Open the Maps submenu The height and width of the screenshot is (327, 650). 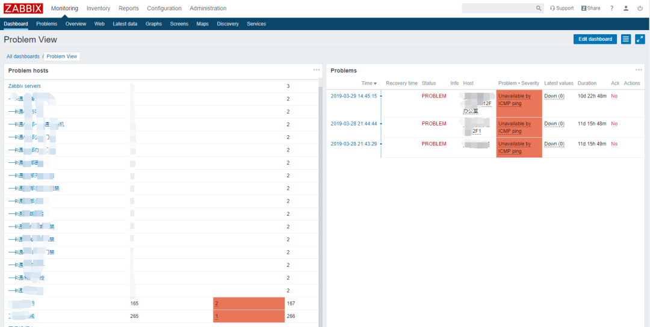tap(203, 24)
